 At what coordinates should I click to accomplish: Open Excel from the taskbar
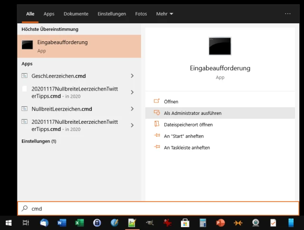pos(79,223)
